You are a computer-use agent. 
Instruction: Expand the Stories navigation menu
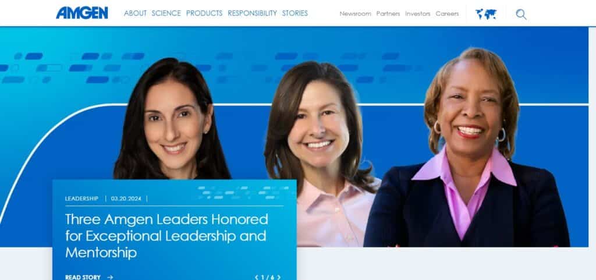click(295, 13)
